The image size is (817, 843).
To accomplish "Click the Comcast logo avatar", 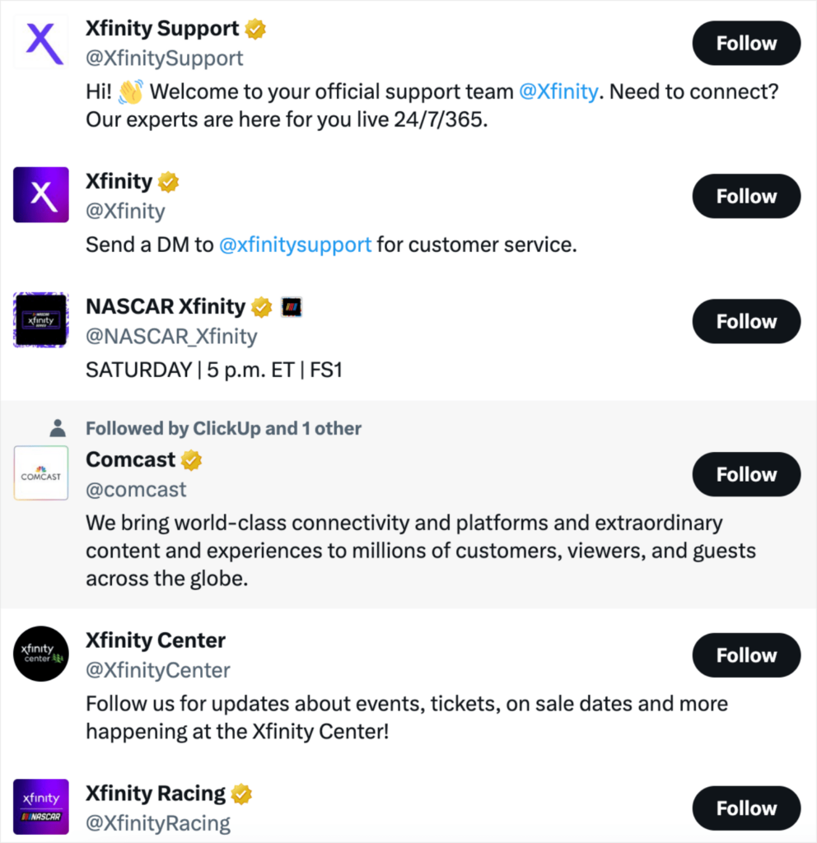I will [x=41, y=473].
